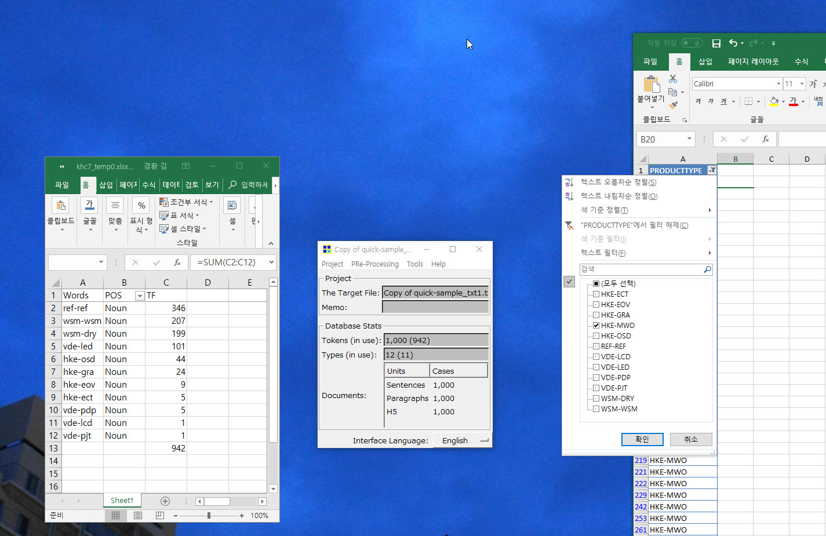The height and width of the screenshot is (536, 826).
Task: Click the ribbon display options icon in khc7_temp0 title bar
Action: [x=186, y=166]
